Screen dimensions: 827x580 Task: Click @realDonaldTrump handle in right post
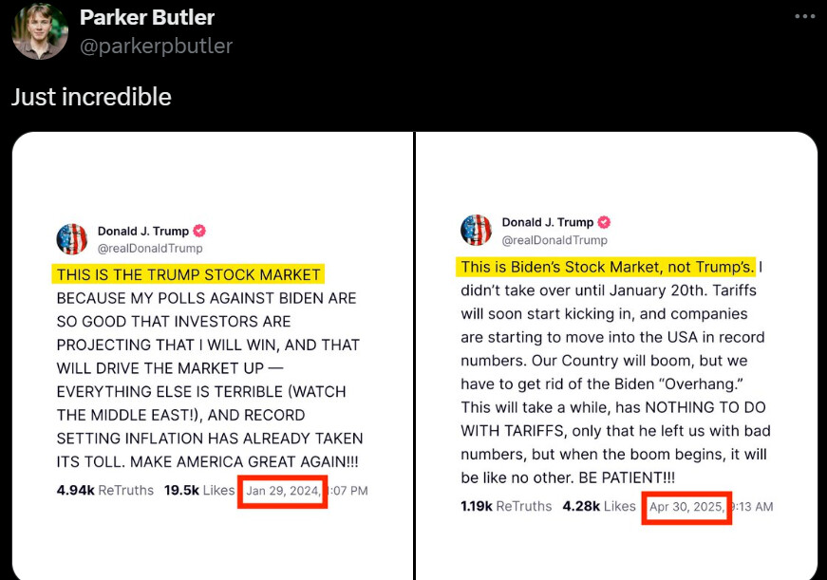click(x=554, y=240)
